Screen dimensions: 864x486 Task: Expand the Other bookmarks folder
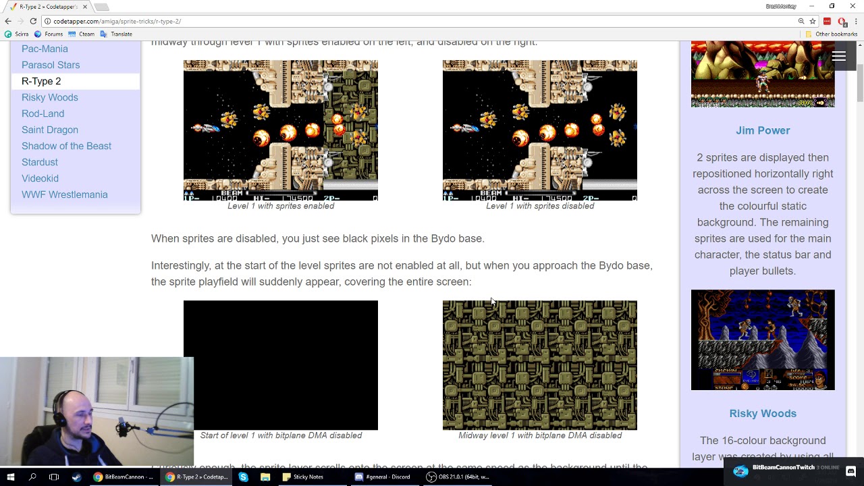831,34
